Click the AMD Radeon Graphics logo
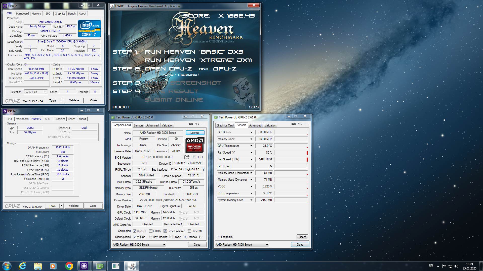 click(x=195, y=145)
